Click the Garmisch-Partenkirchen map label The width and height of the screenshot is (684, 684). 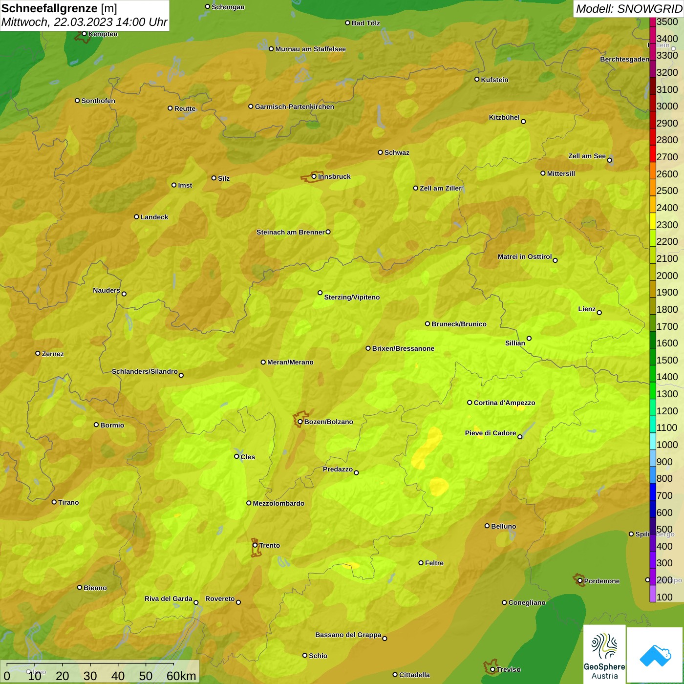tap(295, 107)
